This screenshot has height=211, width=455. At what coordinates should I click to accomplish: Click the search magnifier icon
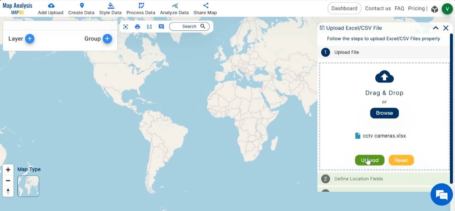click(x=203, y=26)
